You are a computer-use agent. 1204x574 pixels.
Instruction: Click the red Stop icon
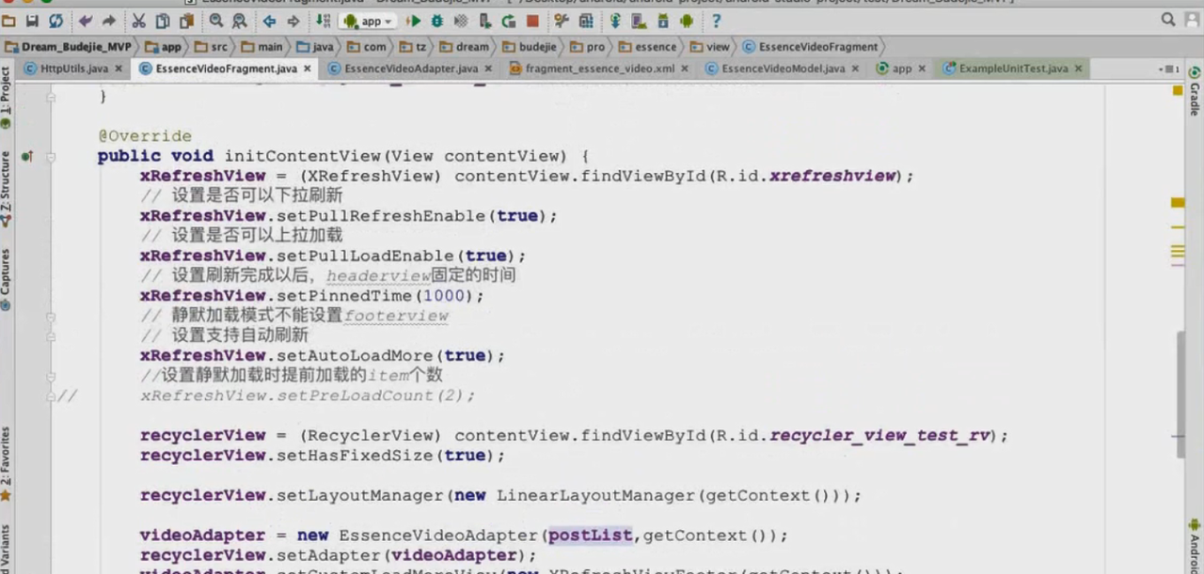(x=532, y=21)
